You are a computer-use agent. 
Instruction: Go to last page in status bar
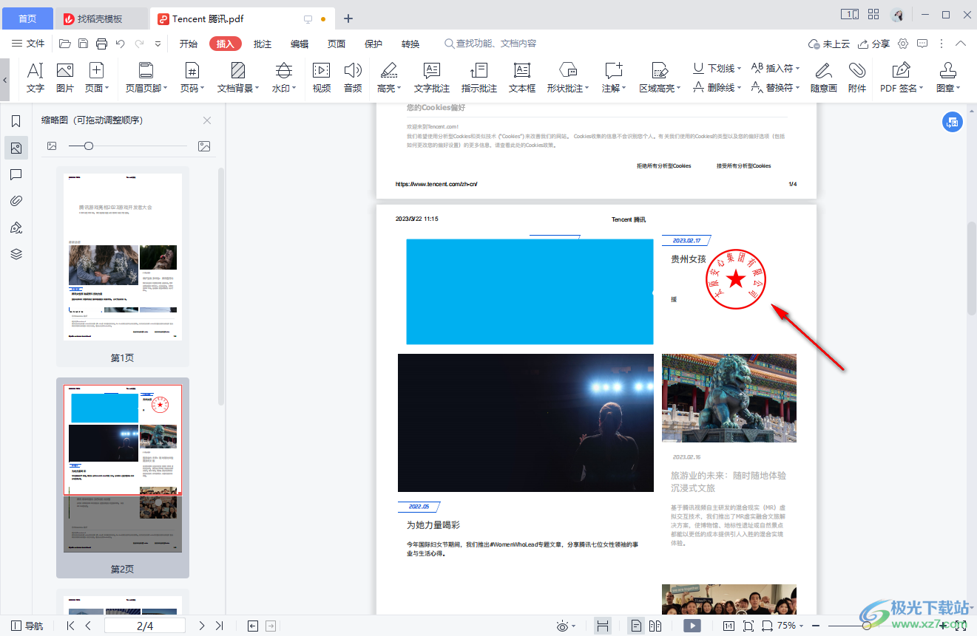pos(219,626)
